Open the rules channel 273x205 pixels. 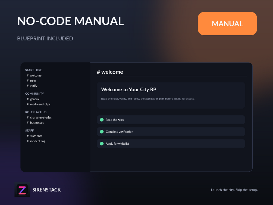[32, 80]
